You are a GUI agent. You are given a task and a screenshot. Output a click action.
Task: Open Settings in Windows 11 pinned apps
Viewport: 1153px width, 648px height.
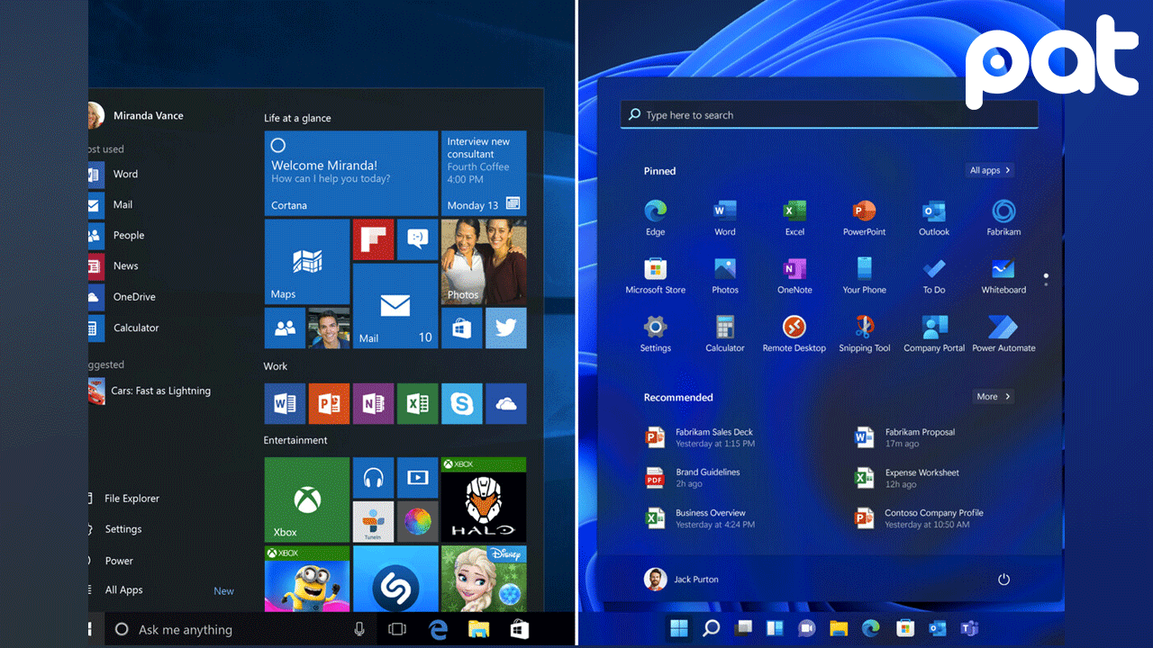click(x=656, y=334)
